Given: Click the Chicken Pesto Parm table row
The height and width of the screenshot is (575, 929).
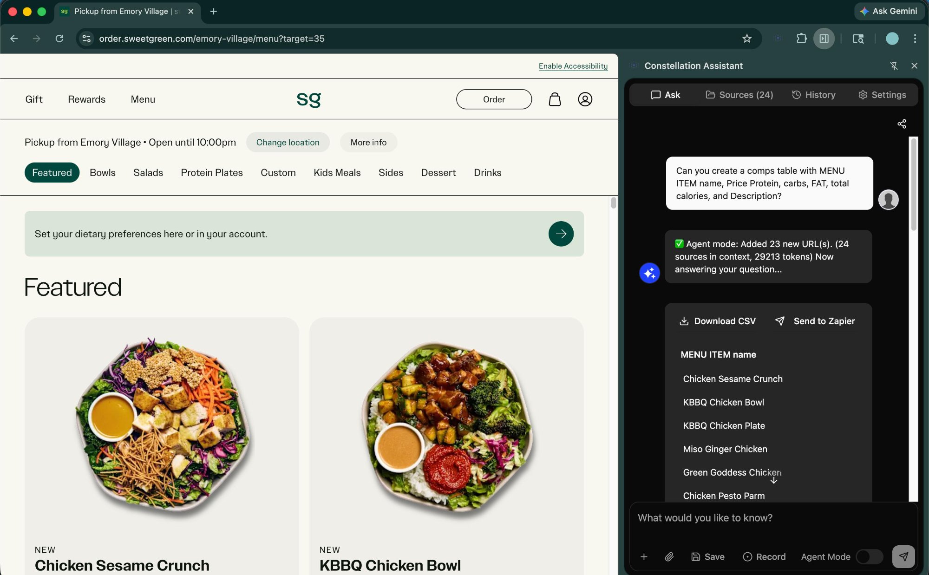Looking at the screenshot, I should coord(724,496).
